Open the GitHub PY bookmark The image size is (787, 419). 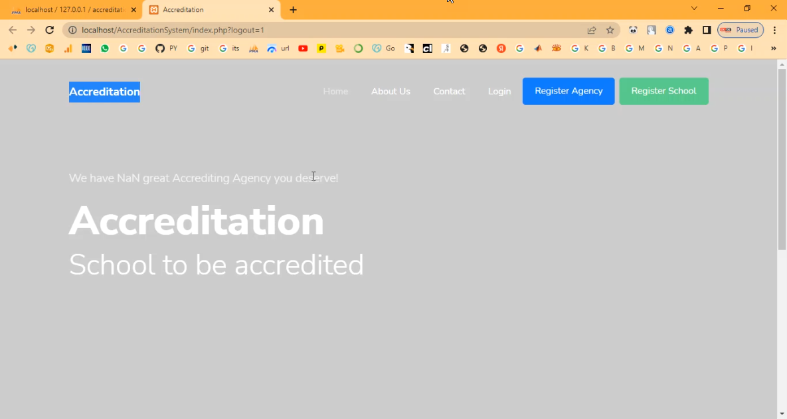click(166, 48)
